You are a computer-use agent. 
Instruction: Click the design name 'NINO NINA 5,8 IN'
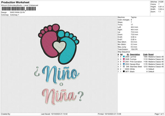17,12
